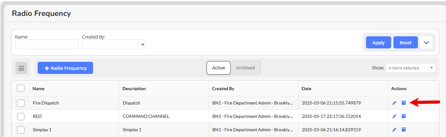The image size is (446, 137).
Task: Select the Active tab
Action: click(x=219, y=68)
